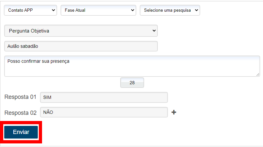Click the Resposta 02 label

coord(20,113)
